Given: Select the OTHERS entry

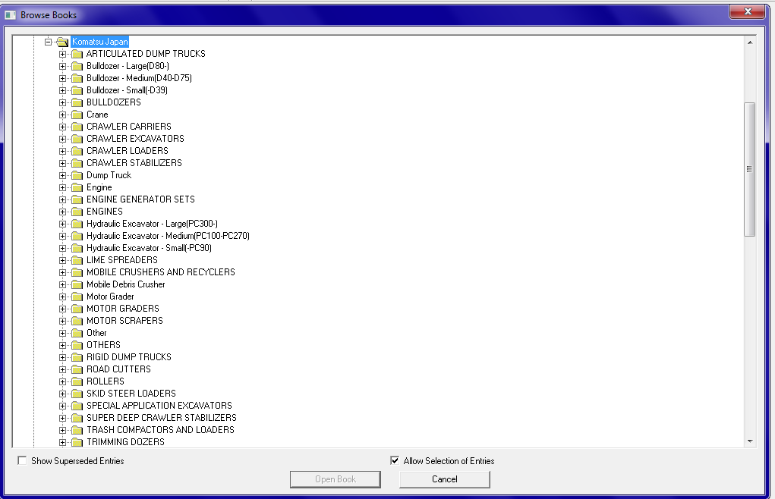Looking at the screenshot, I should pyautogui.click(x=103, y=345).
